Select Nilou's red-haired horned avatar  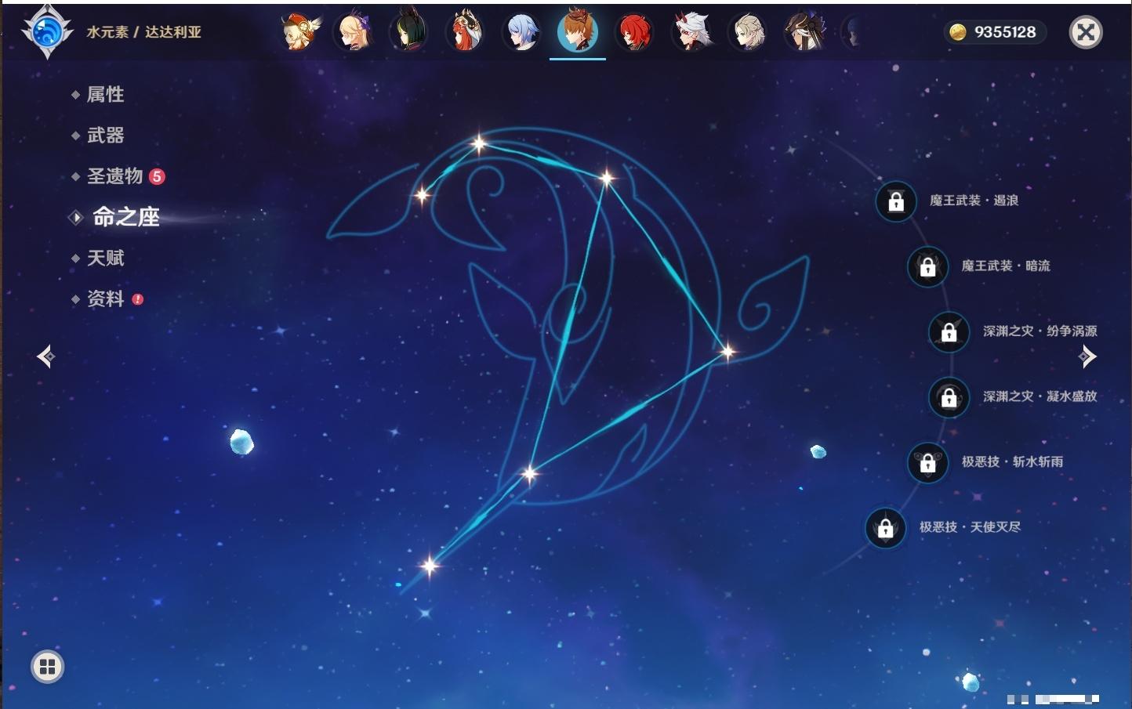click(x=465, y=32)
